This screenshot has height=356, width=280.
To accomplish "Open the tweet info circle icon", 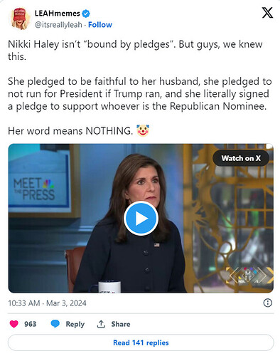I will [x=268, y=303].
